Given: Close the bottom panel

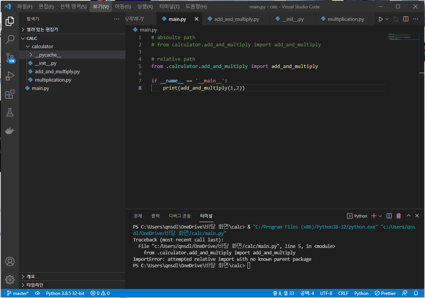Looking at the screenshot, I should coord(417,216).
